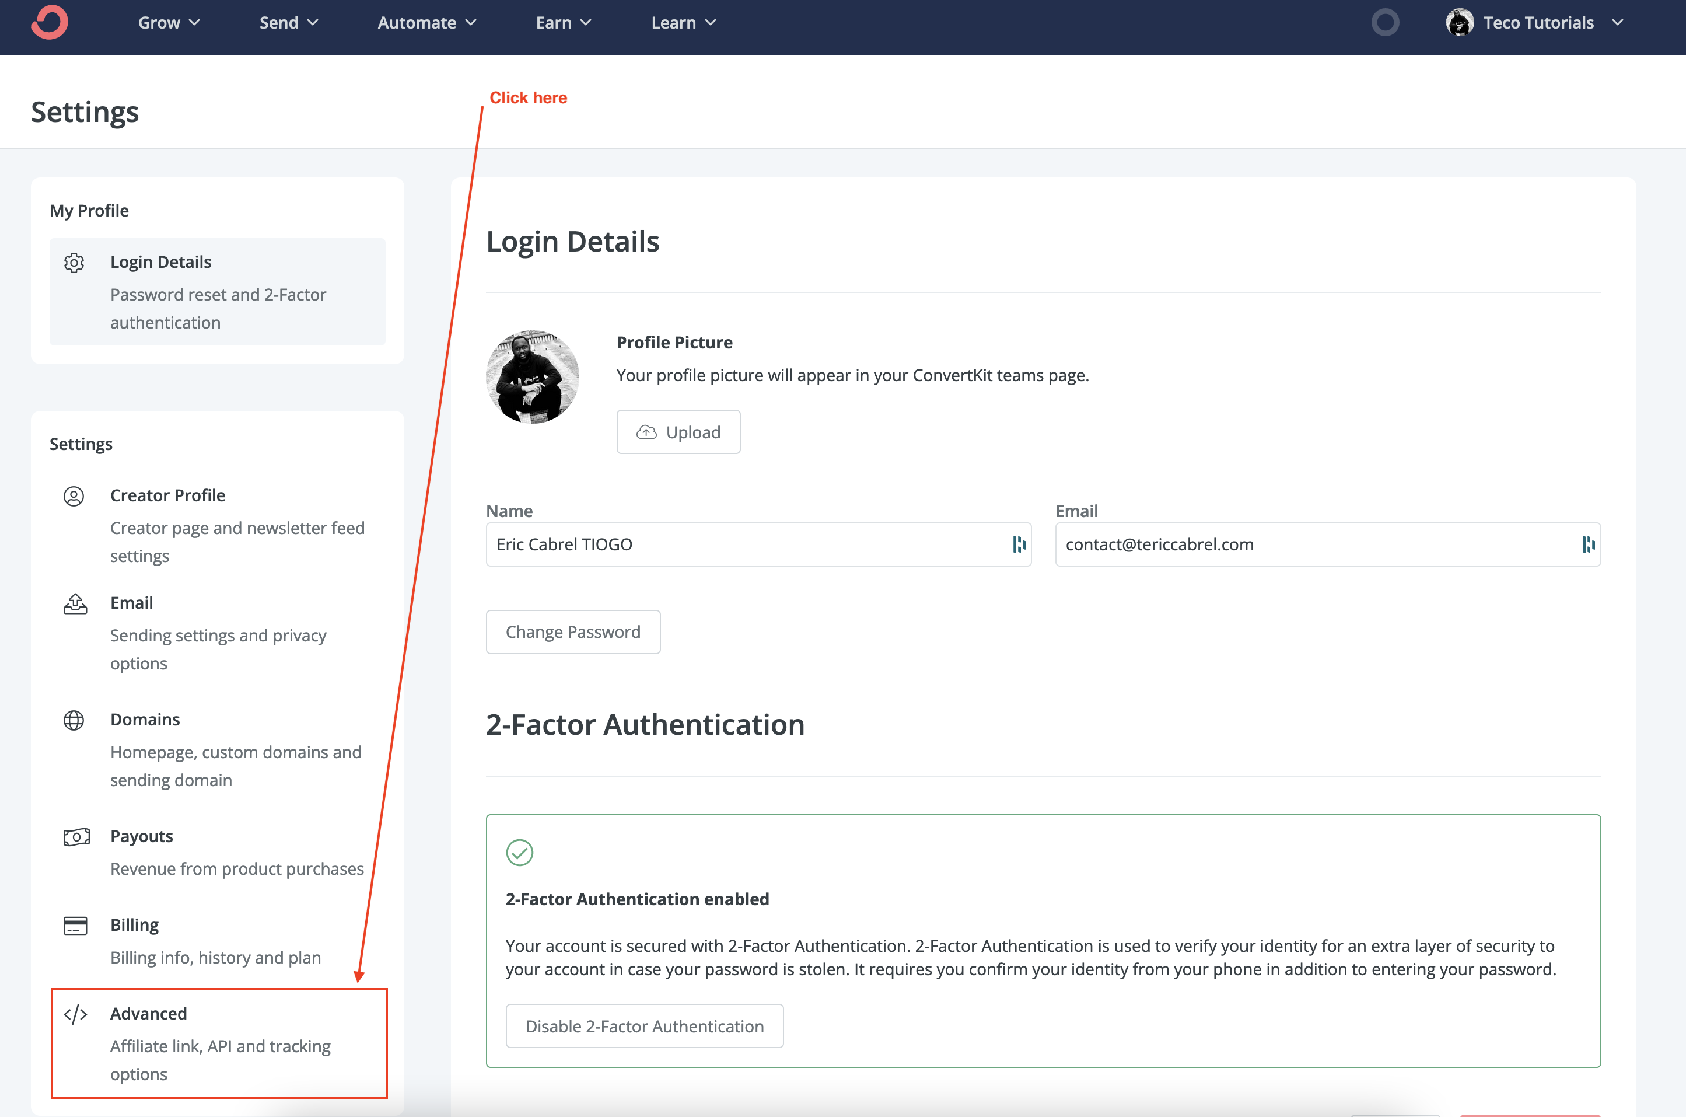Select the Billing credit card icon
Viewport: 1686px width, 1117px height.
74,926
